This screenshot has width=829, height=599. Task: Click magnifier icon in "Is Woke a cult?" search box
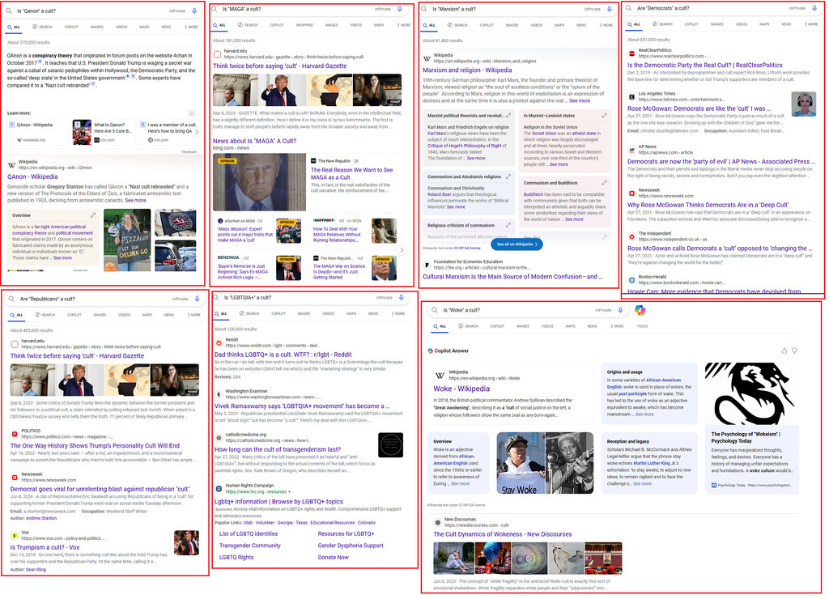pos(435,310)
